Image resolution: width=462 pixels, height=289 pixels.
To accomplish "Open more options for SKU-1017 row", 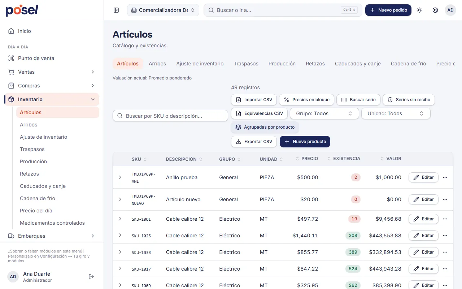I will click(x=445, y=269).
